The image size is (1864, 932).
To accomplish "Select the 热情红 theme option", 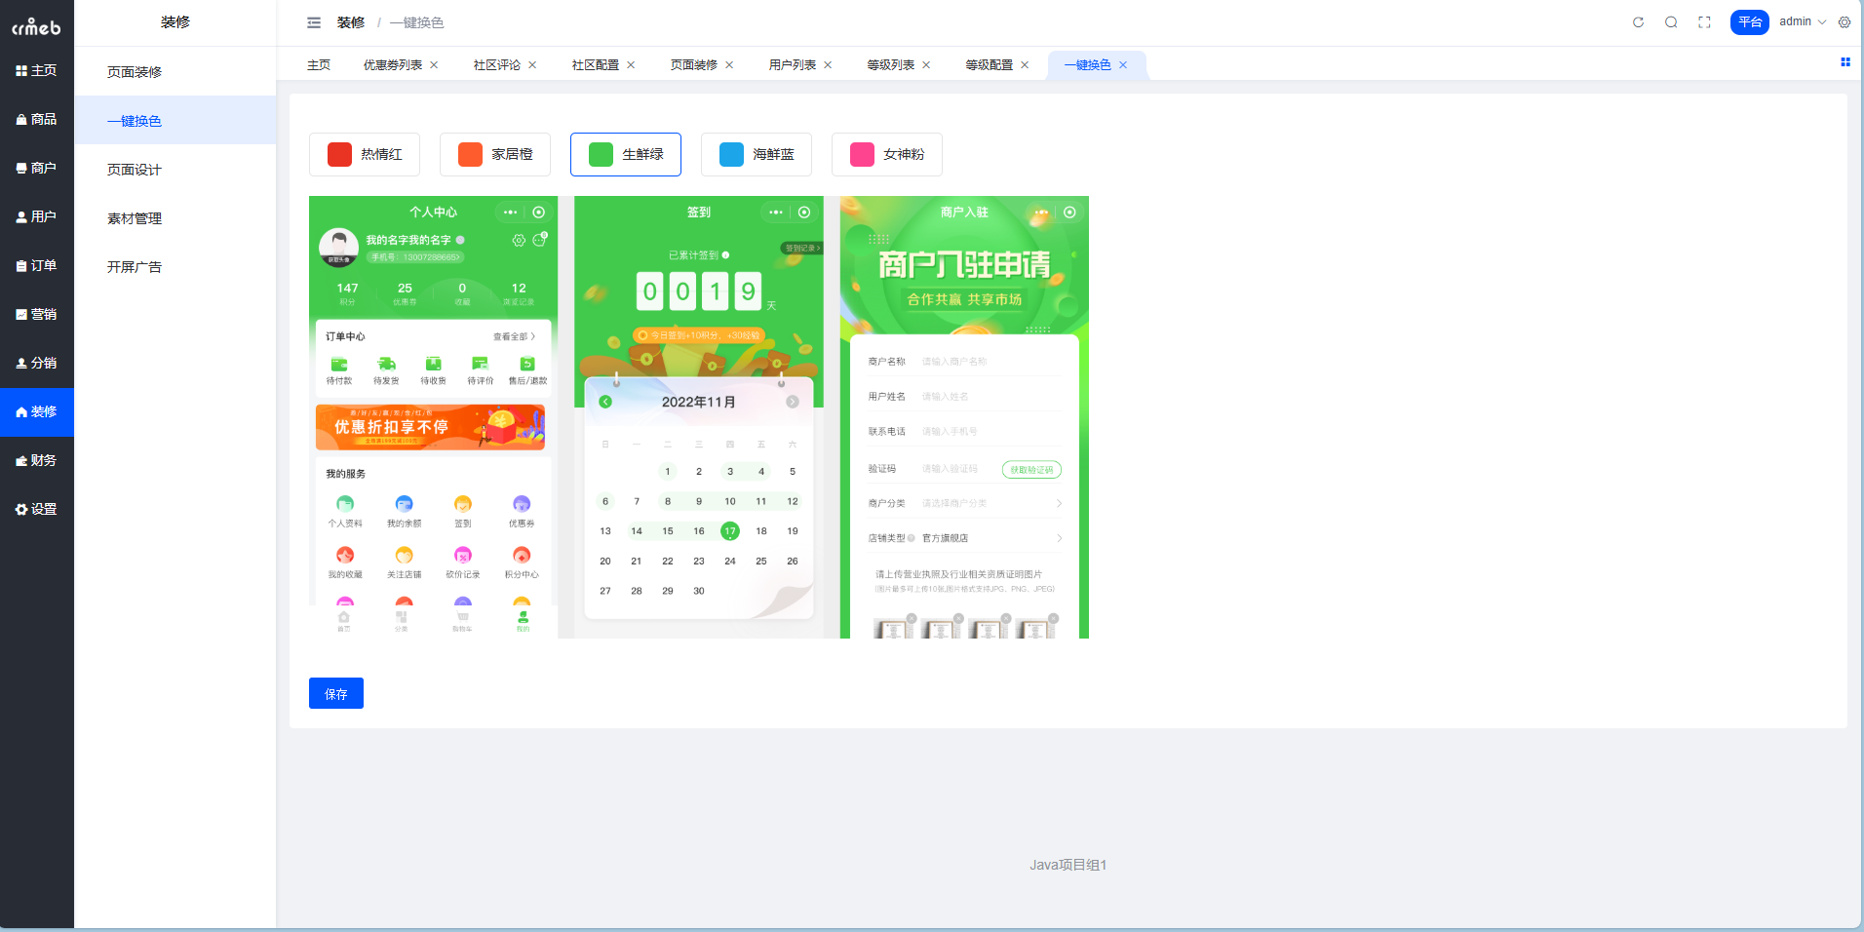I will click(x=365, y=154).
